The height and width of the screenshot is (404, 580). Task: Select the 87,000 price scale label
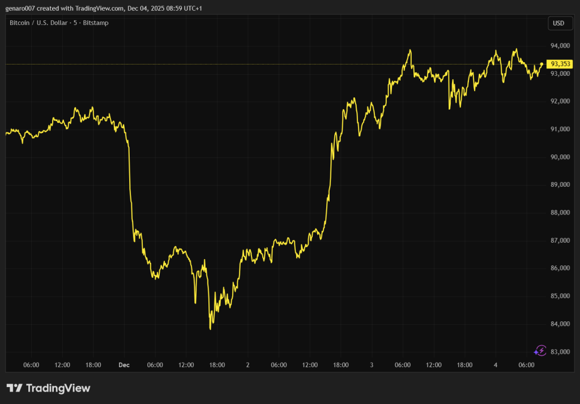click(x=560, y=240)
